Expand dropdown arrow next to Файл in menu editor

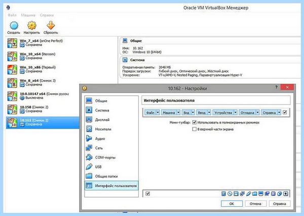[158, 112]
